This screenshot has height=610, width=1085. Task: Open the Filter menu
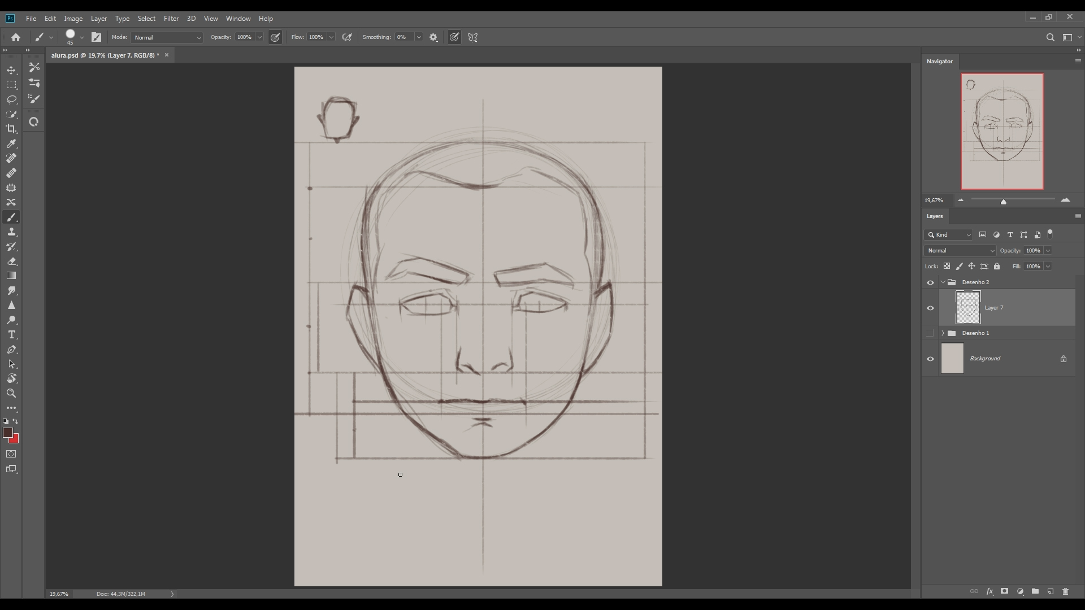point(171,19)
